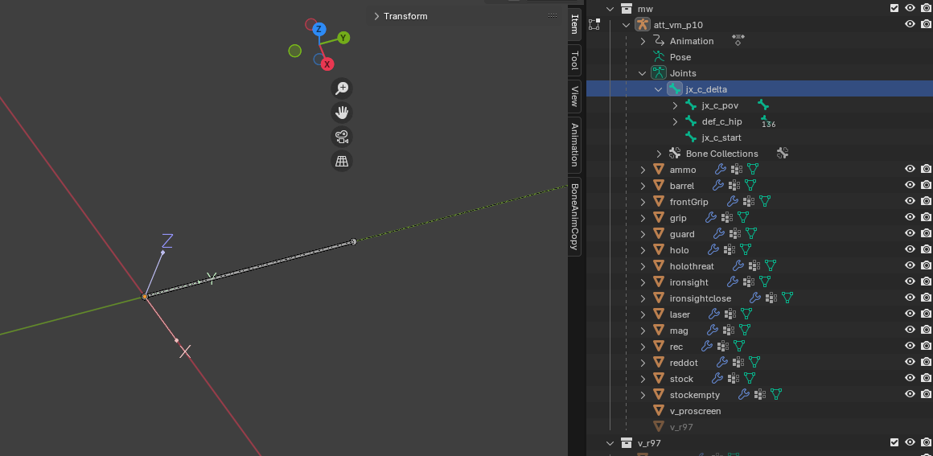Disable rendering for the stock object
The width and height of the screenshot is (933, 456).
pos(926,379)
